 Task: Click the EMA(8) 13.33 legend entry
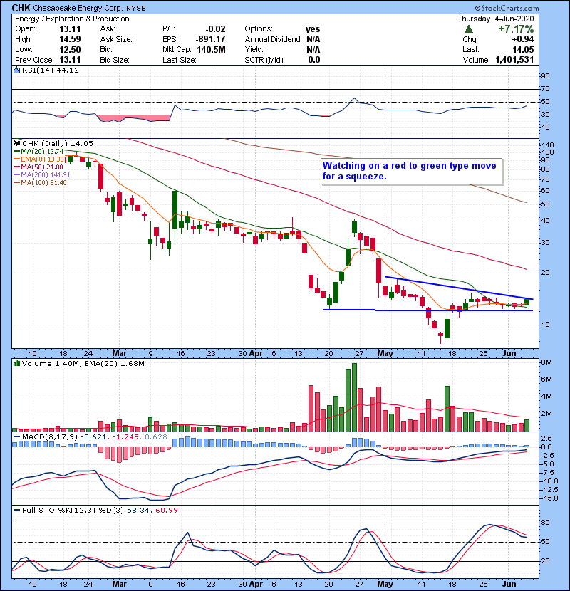point(42,159)
